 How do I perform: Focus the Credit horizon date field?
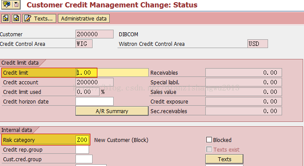tap(94, 101)
